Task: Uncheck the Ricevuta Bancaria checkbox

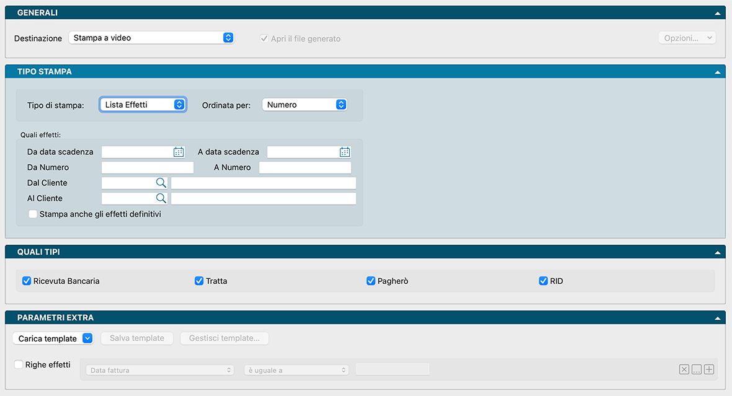Action: pyautogui.click(x=27, y=281)
